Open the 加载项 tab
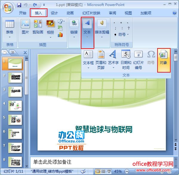Screen dimensions: 179x175 point(146,13)
